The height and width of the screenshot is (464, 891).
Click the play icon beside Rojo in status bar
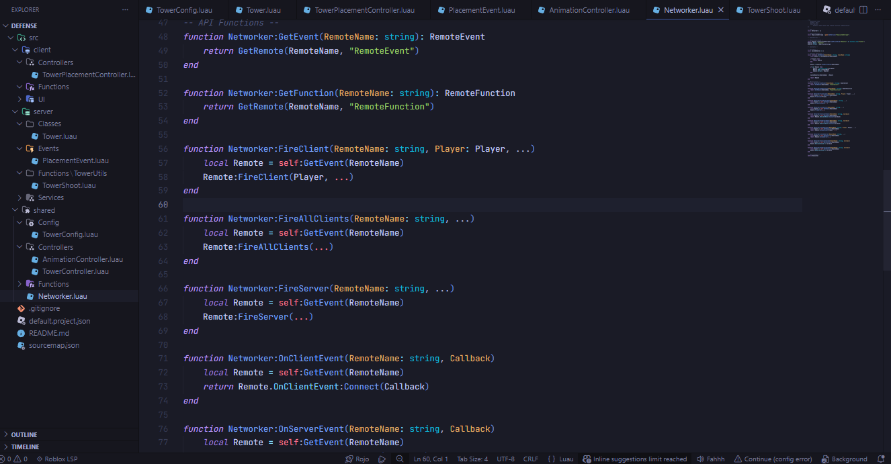(x=382, y=459)
